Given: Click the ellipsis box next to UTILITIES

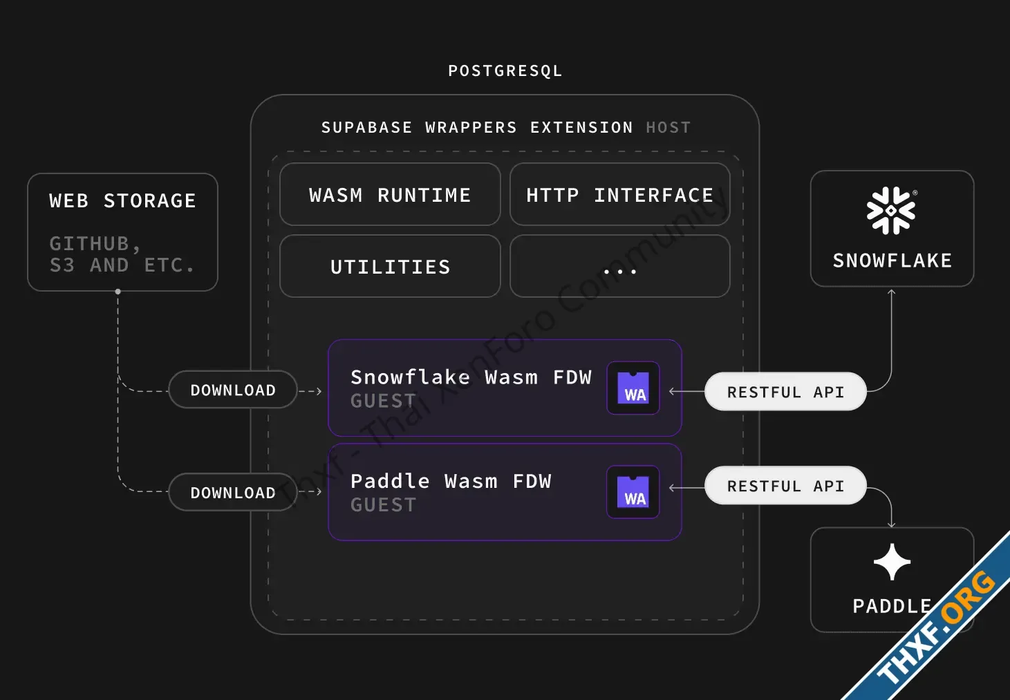Looking at the screenshot, I should pos(619,266).
